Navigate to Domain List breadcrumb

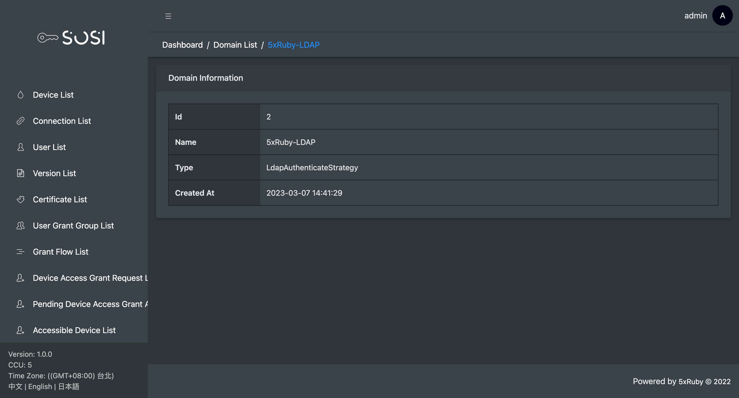[235, 45]
